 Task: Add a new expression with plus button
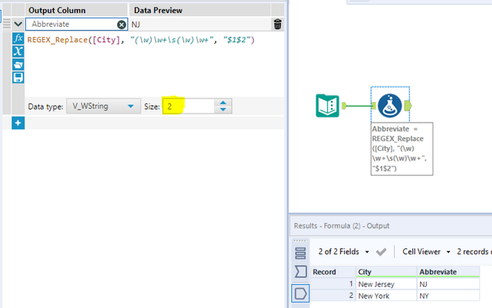point(18,123)
